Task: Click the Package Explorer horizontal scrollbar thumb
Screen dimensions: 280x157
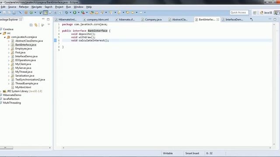Action: pos(6,148)
